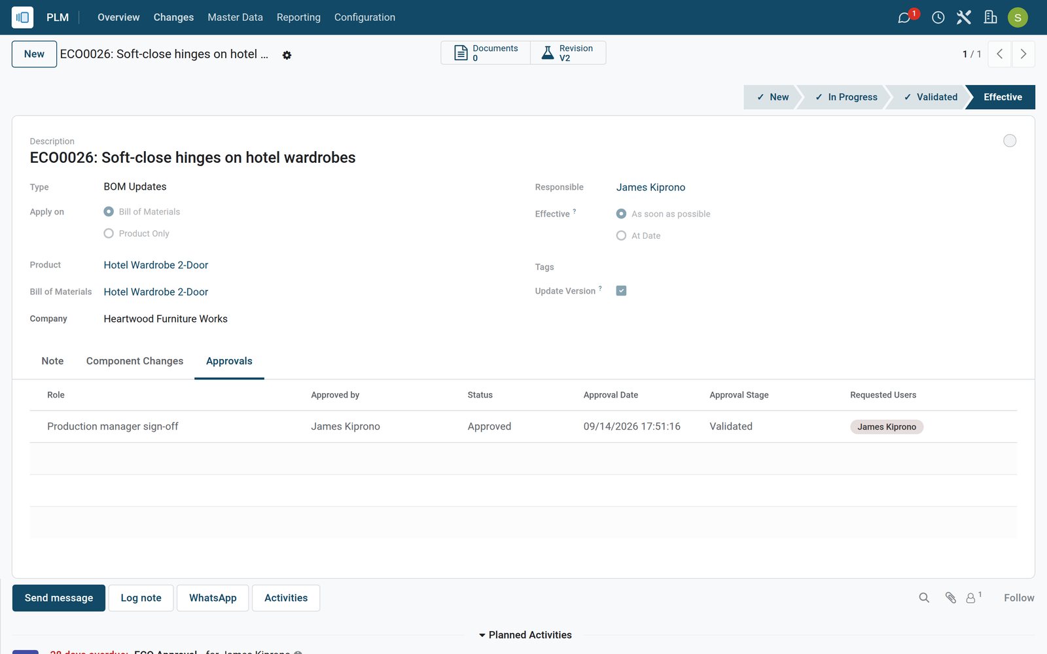Select the As soon as possible option
Screen dimensions: 1047x654
click(621, 214)
